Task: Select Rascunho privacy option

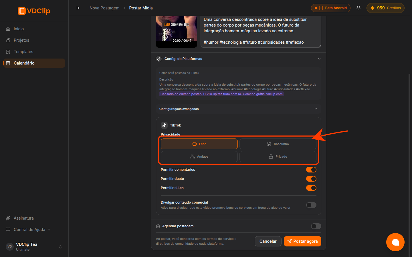Action: coord(278,144)
